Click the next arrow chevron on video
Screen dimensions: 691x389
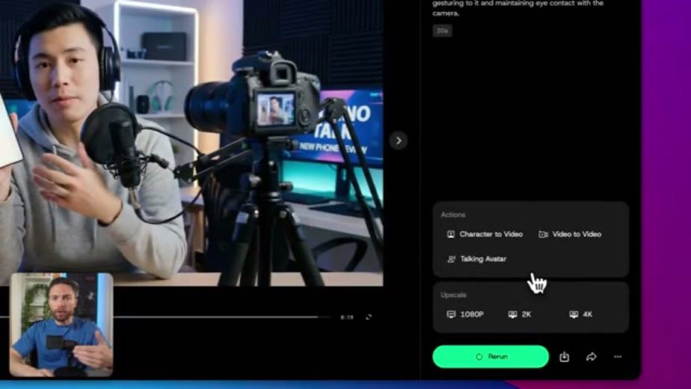(x=399, y=141)
